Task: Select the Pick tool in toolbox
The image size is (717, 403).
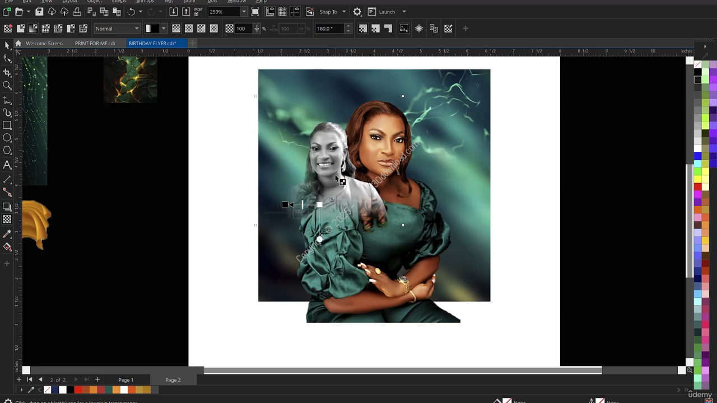Action: tap(7, 45)
